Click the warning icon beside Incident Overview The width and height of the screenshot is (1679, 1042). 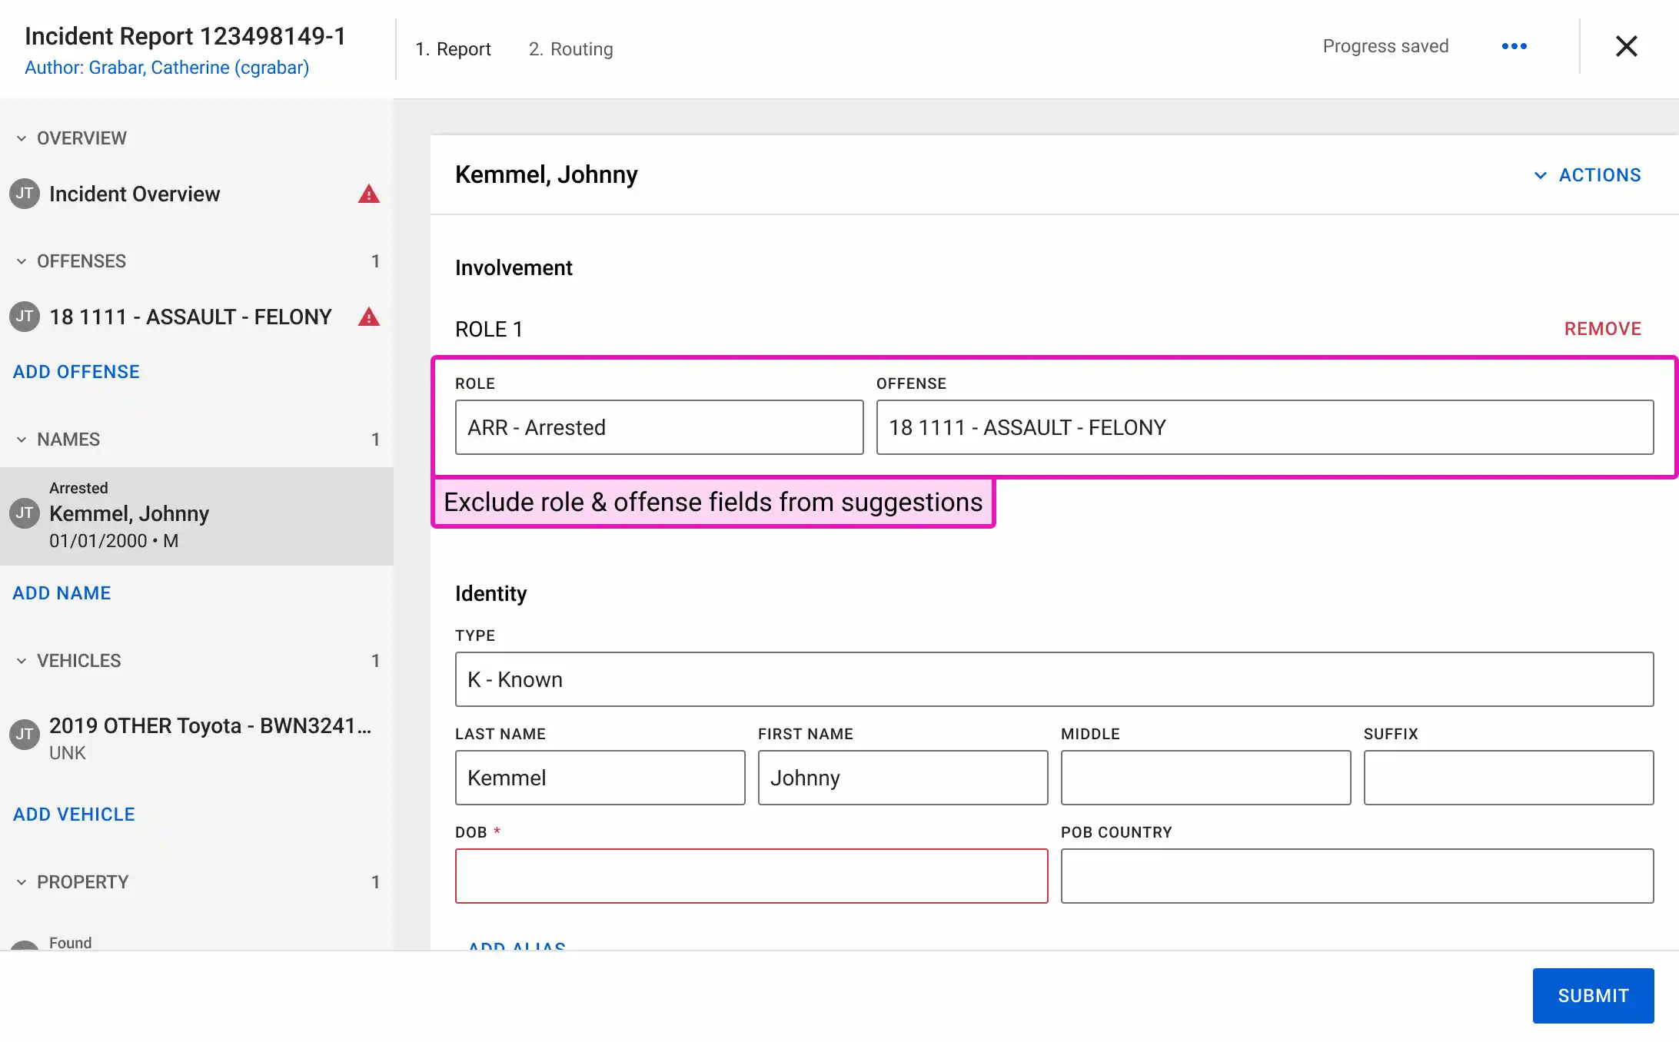tap(369, 194)
